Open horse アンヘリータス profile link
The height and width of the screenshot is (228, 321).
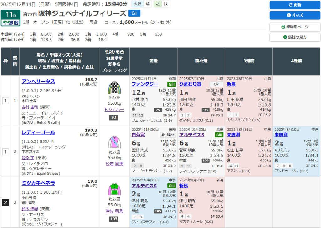(38, 82)
